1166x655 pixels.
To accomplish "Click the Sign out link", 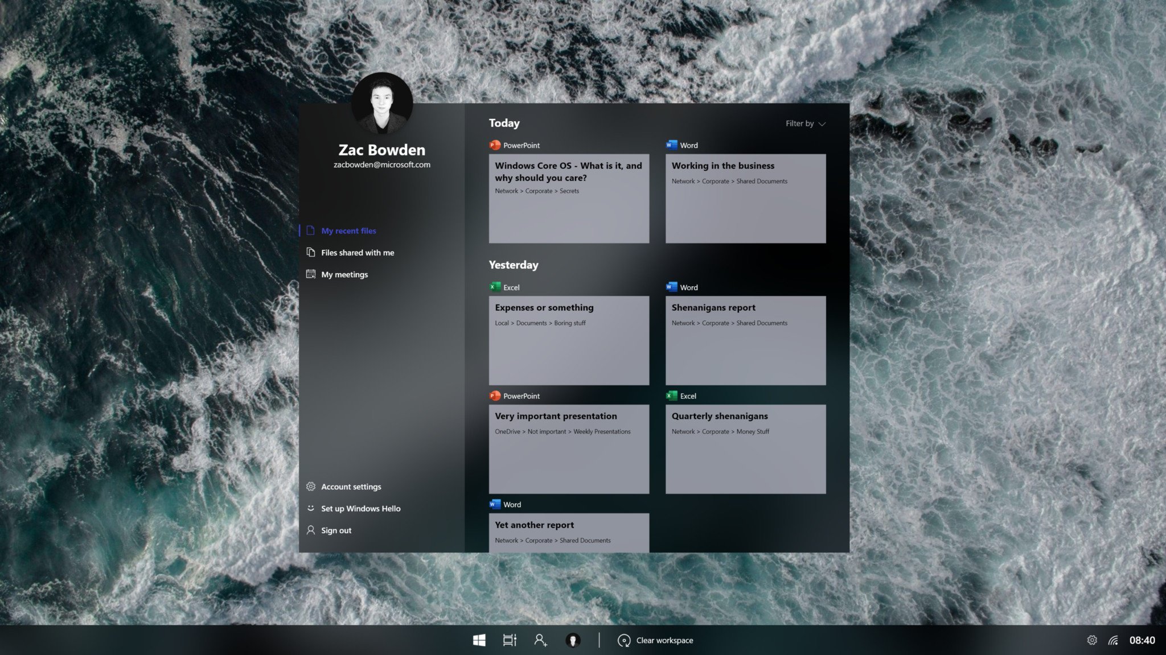I will click(336, 530).
